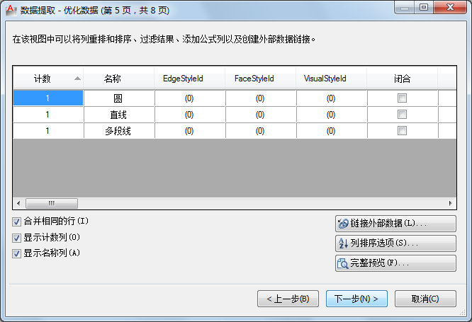Viewport: 472px width, 322px height.
Task: Select the 闭合 column header
Action: point(402,79)
